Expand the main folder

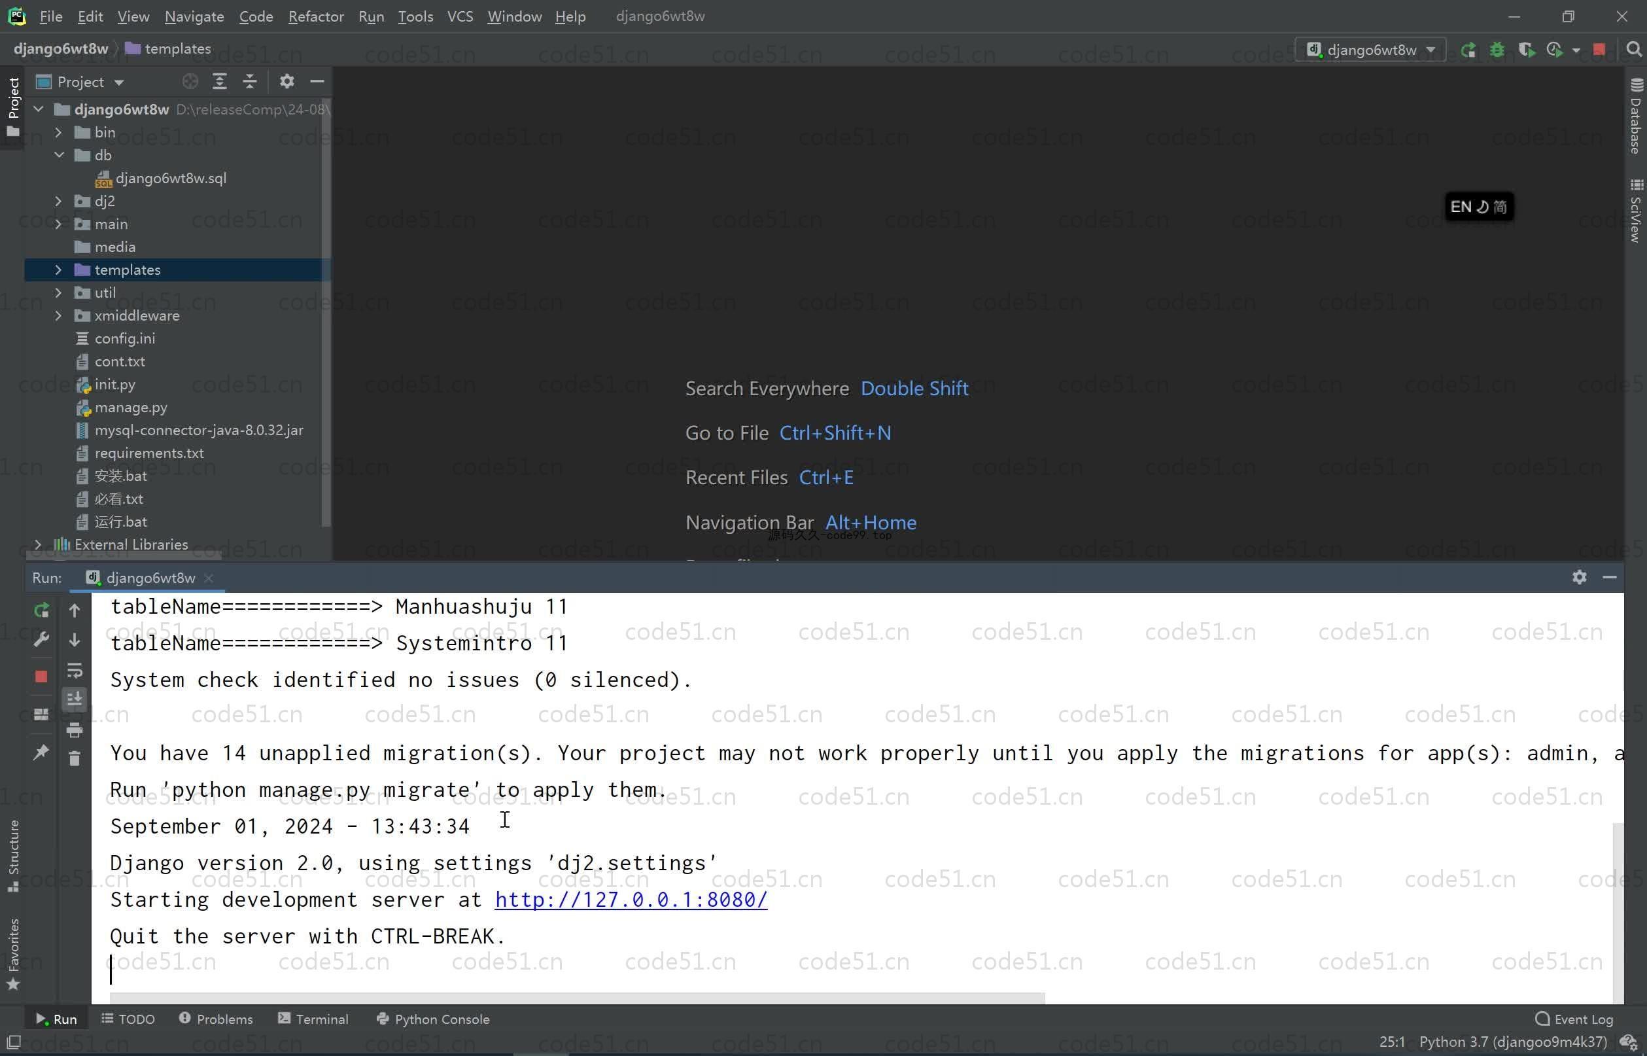coord(58,224)
